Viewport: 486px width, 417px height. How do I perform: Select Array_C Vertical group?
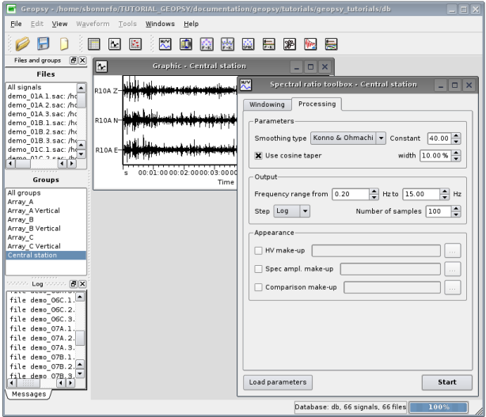(46, 246)
